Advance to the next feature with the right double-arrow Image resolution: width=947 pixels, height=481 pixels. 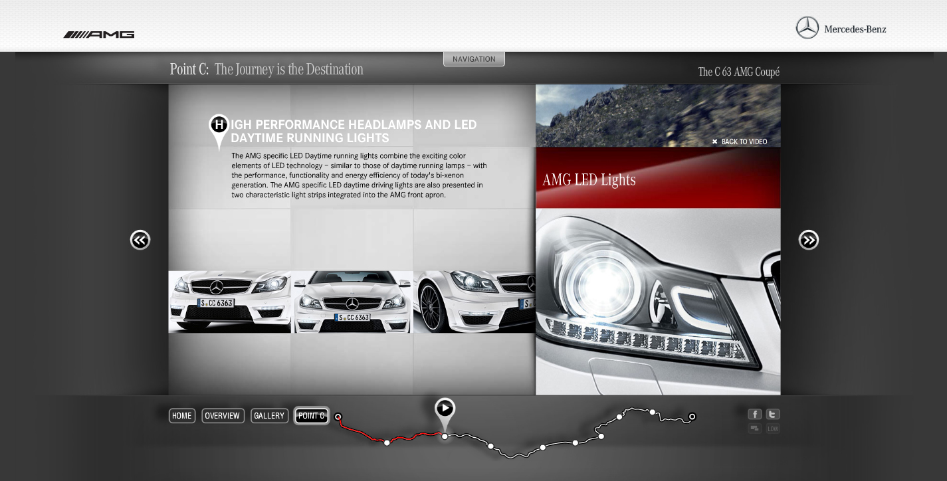click(x=809, y=240)
